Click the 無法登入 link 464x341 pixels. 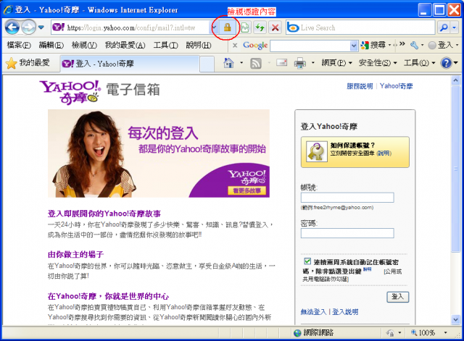point(313,312)
